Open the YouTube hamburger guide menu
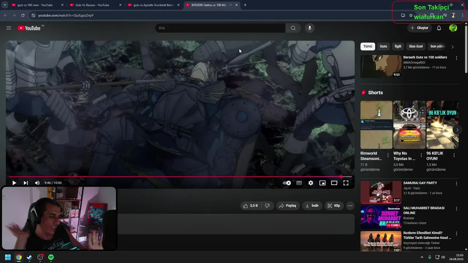This screenshot has width=468, height=263. tap(9, 28)
